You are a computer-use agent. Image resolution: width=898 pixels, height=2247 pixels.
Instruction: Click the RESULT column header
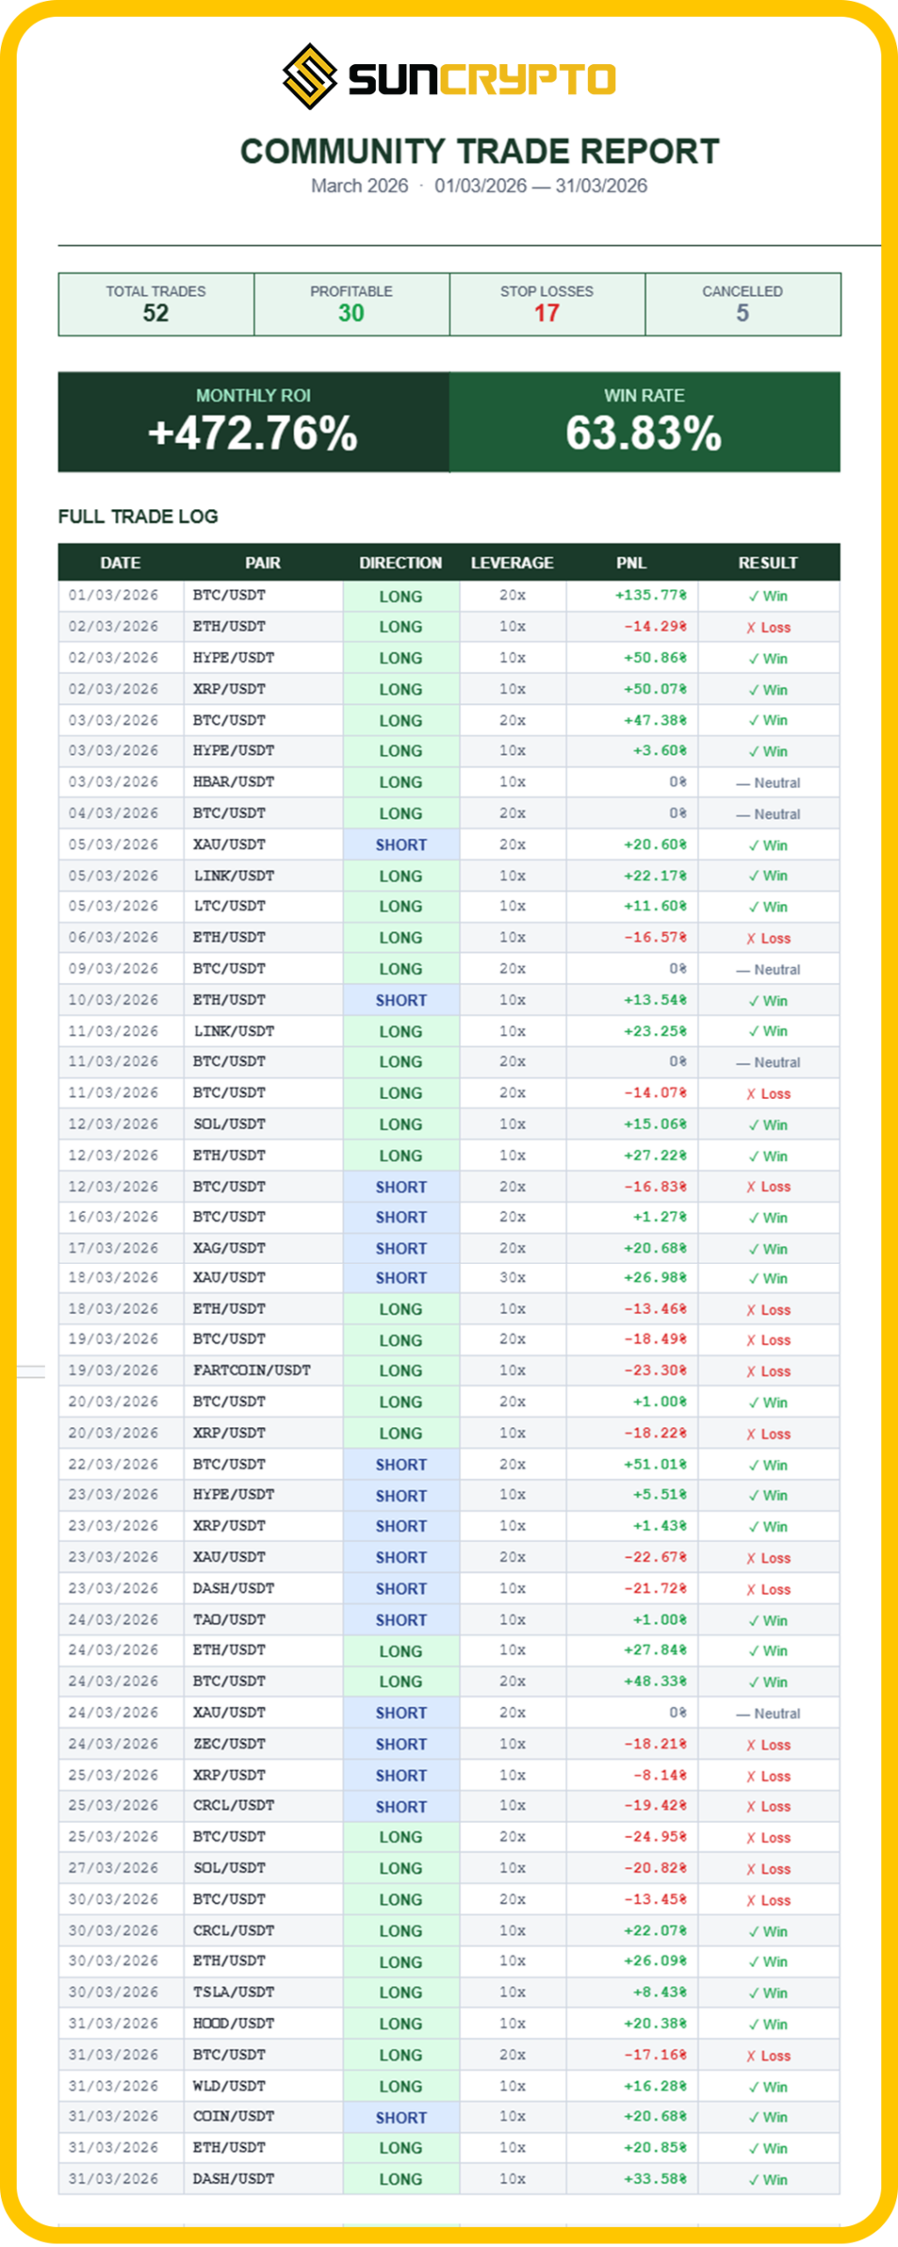pyautogui.click(x=768, y=563)
